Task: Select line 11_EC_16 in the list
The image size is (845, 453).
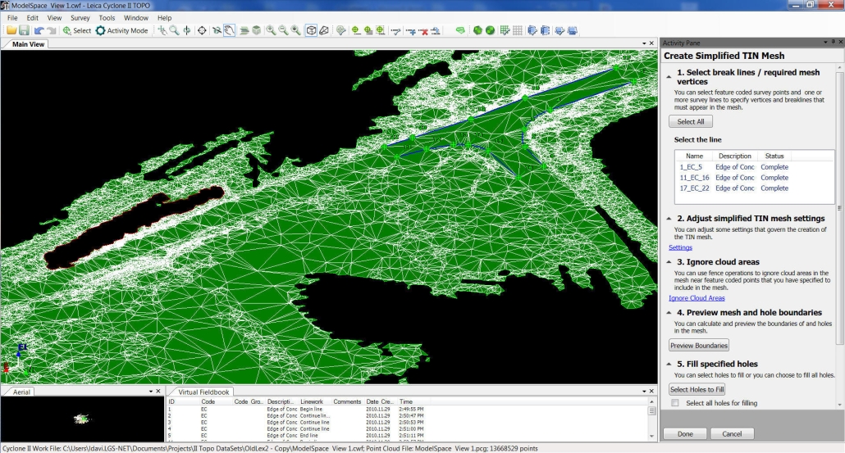Action: pyautogui.click(x=694, y=178)
